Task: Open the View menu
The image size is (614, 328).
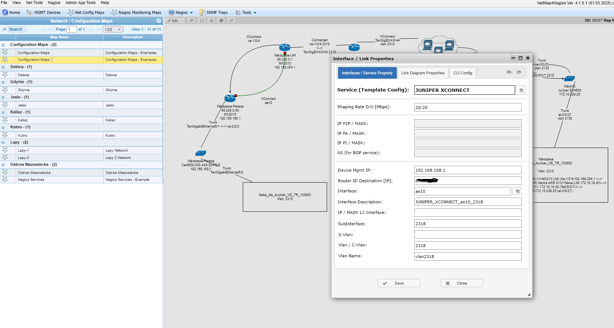Action: [17, 3]
